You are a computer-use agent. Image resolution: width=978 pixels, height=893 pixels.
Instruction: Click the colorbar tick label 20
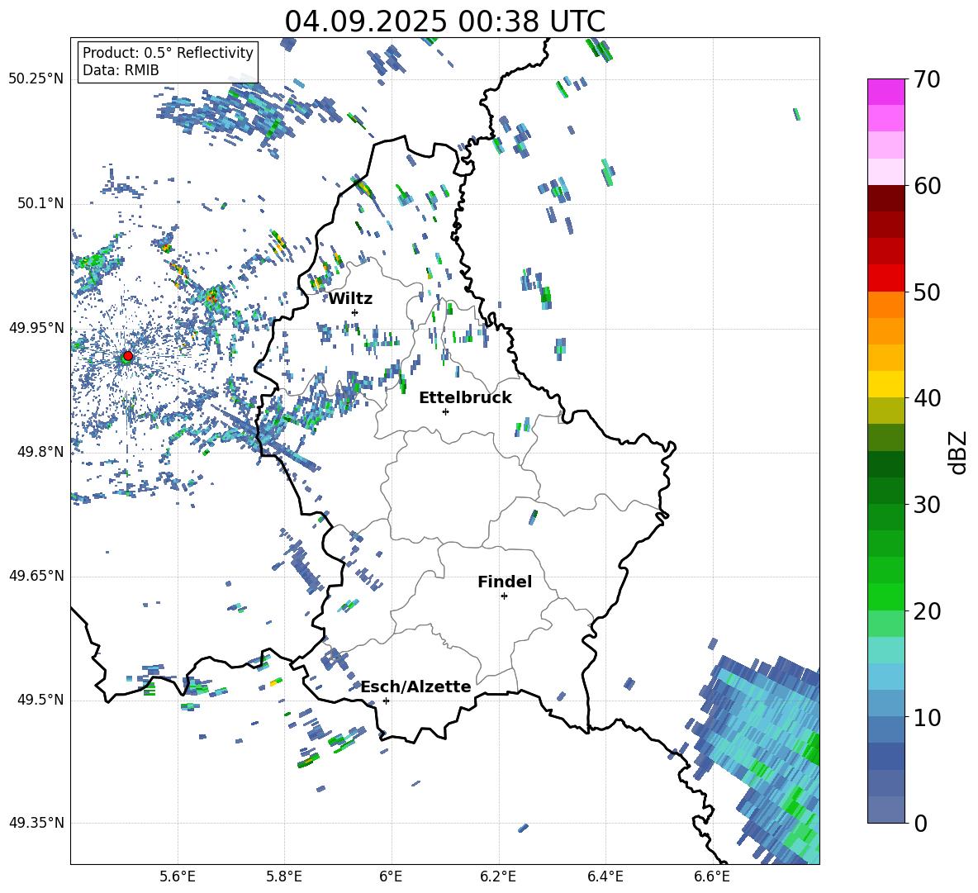pyautogui.click(x=927, y=611)
